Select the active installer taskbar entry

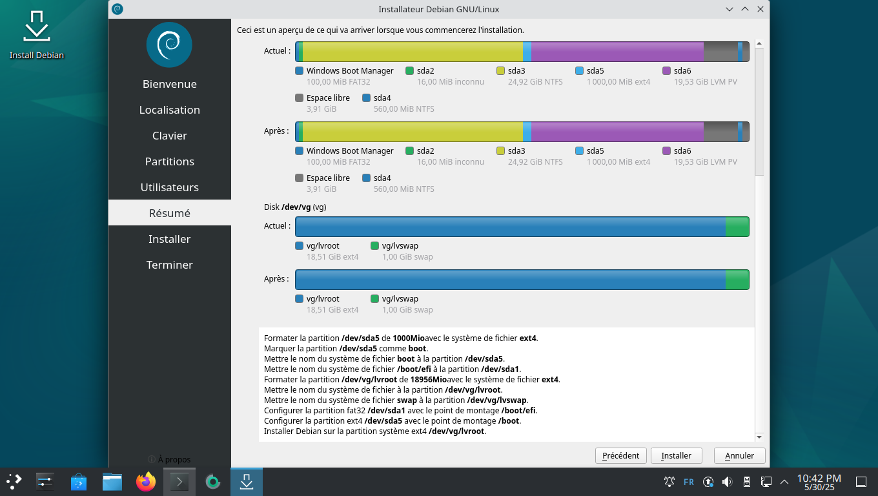pyautogui.click(x=247, y=481)
